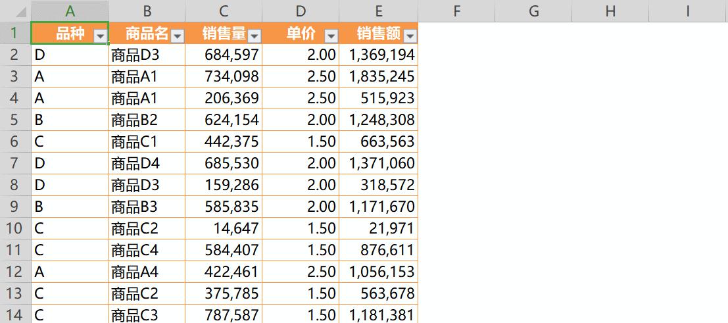Select cell with value 1,369,194
Screen dimensions: 728x323
[378, 55]
